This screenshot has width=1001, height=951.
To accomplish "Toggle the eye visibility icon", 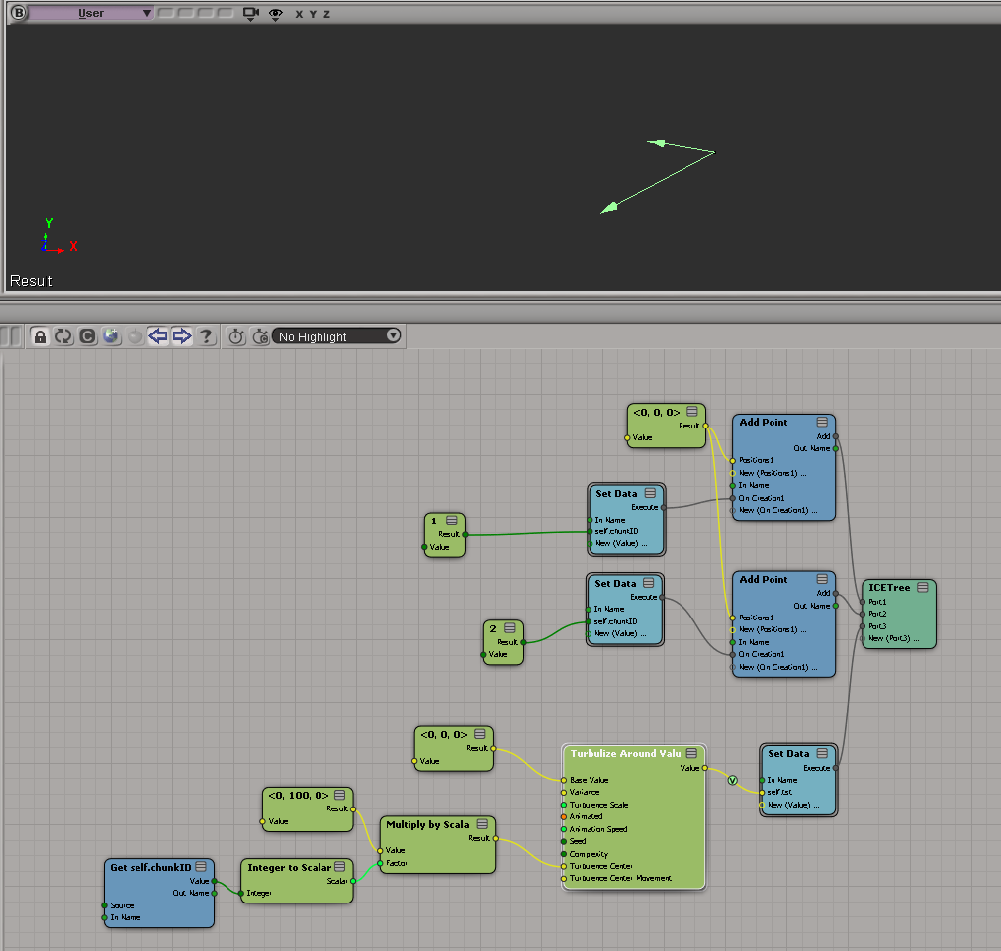I will pyautogui.click(x=276, y=13).
